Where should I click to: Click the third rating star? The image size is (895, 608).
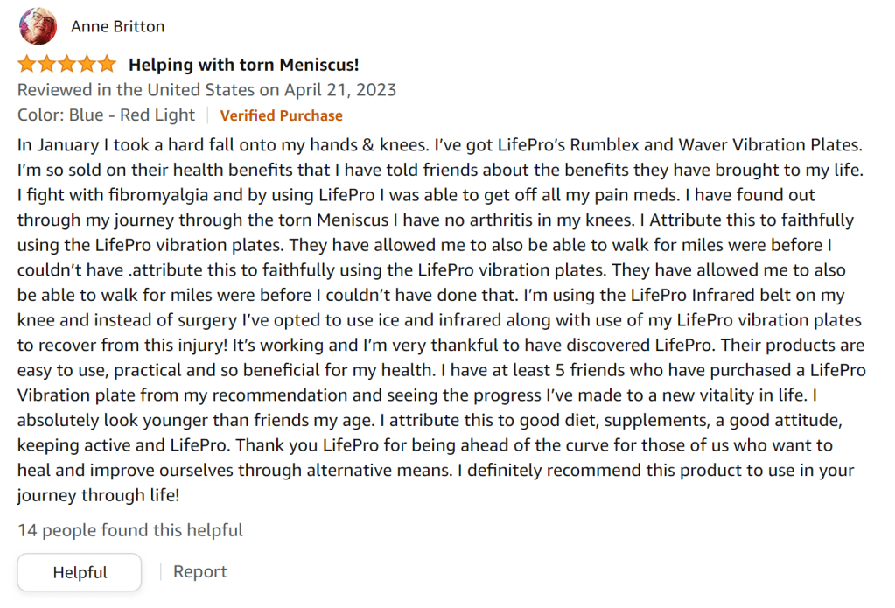(x=66, y=64)
